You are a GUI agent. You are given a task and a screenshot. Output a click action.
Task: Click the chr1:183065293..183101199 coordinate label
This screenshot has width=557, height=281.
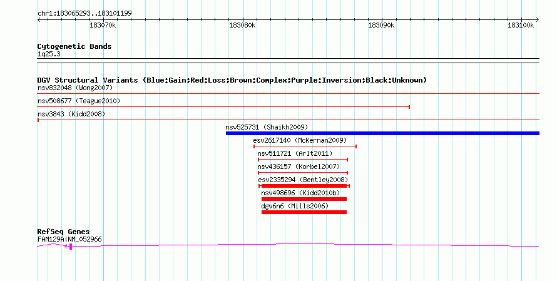click(x=84, y=13)
